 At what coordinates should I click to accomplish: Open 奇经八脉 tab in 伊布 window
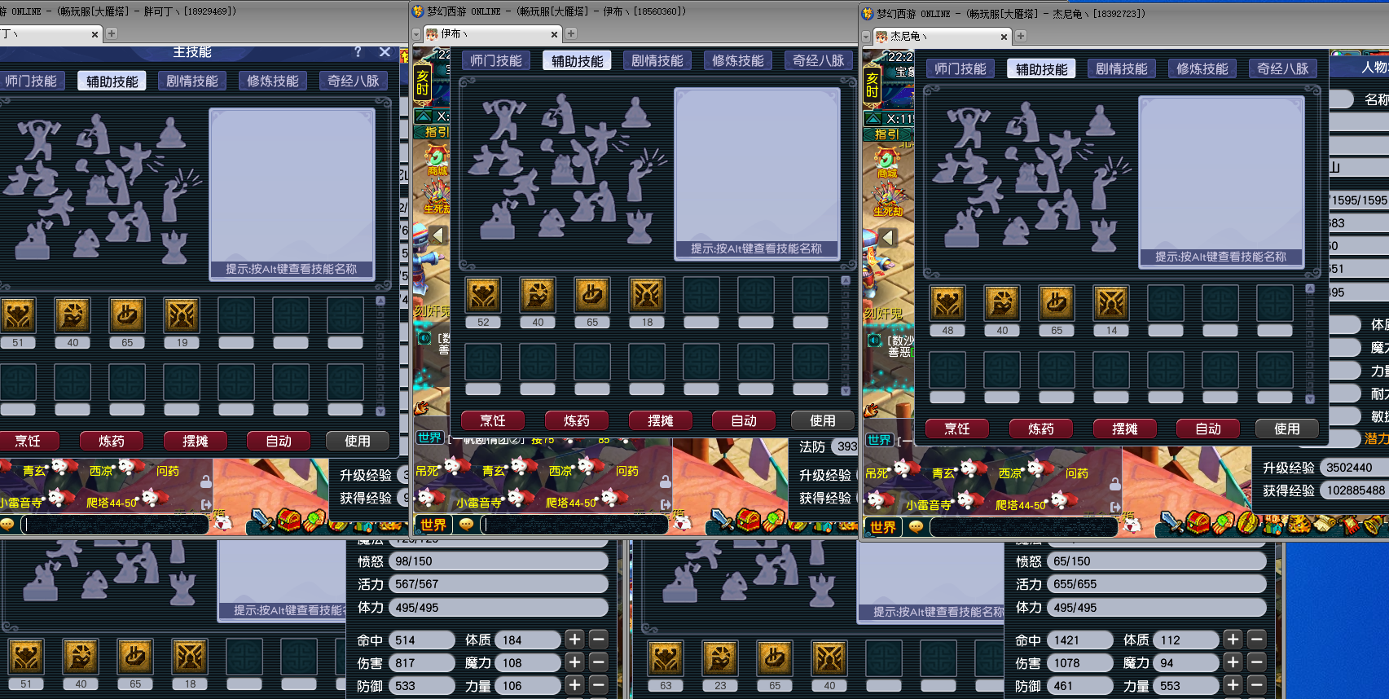coord(819,61)
